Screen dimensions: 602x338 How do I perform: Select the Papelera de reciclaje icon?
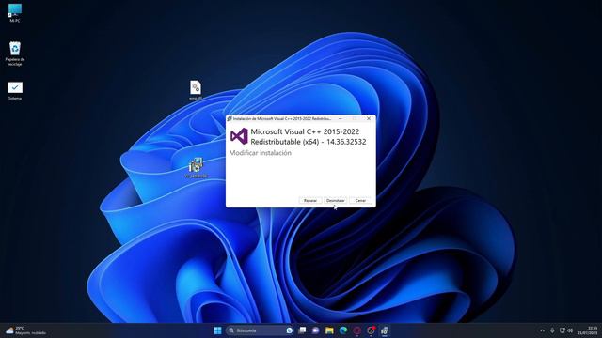point(15,54)
